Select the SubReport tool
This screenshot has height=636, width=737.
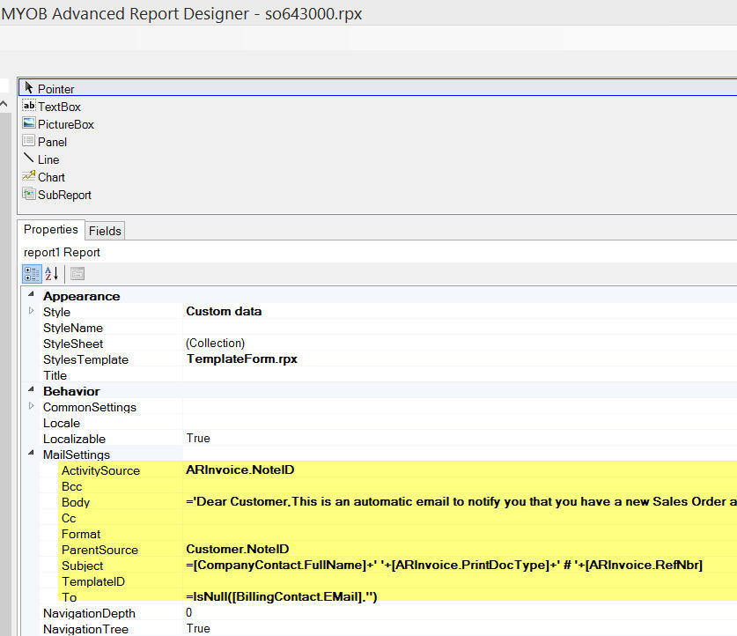[63, 195]
